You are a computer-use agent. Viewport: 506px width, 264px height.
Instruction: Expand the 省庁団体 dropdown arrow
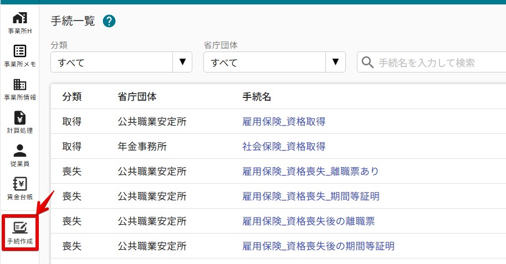336,62
